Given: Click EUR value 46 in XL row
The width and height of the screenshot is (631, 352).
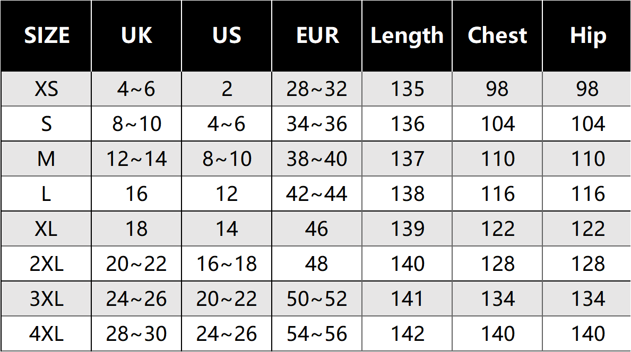Looking at the screenshot, I should (317, 229).
